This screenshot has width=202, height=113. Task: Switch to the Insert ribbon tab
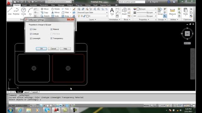click(24, 5)
